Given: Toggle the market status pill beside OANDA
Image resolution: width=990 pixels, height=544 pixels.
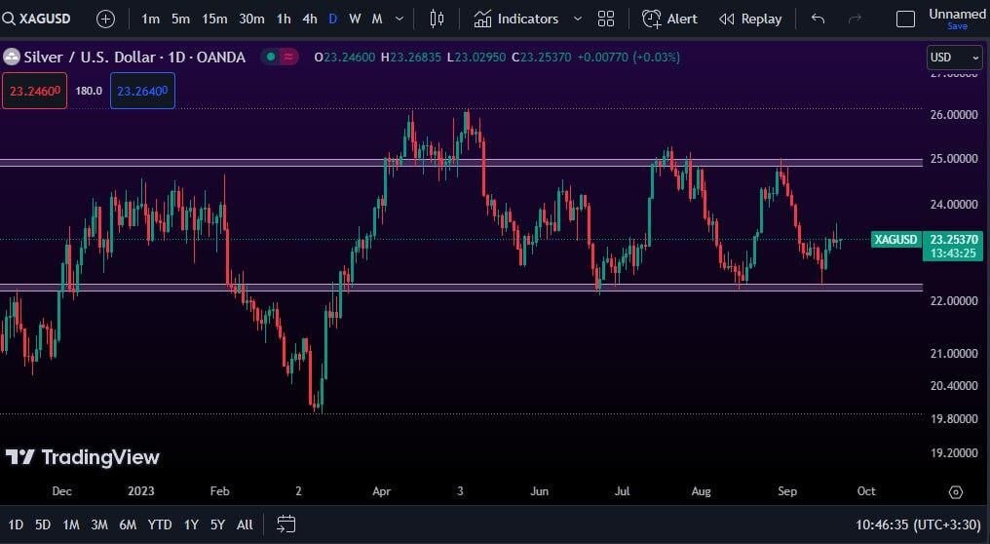Looking at the screenshot, I should coord(280,58).
